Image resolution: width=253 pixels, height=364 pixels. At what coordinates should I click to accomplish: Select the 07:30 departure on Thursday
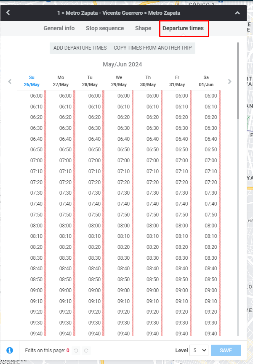coord(152,193)
